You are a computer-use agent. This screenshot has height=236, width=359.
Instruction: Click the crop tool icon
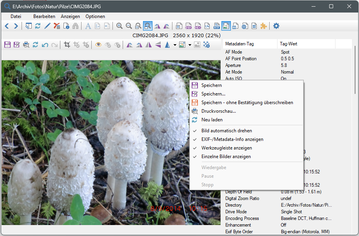tap(67, 45)
